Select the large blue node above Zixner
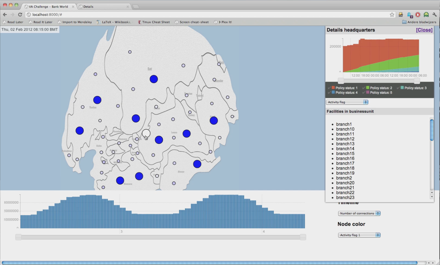Viewport: 440px width, 265px height. click(197, 164)
